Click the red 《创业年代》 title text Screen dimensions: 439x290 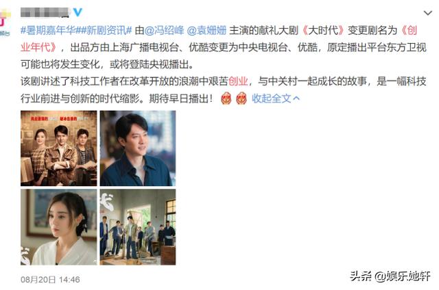click(219, 38)
